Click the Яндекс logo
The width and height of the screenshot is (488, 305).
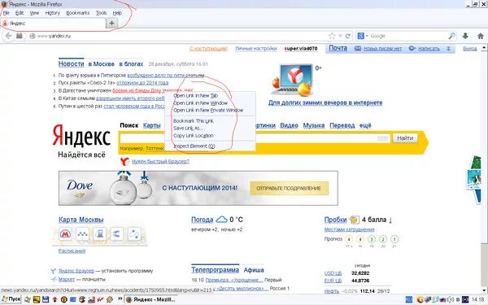(x=81, y=136)
